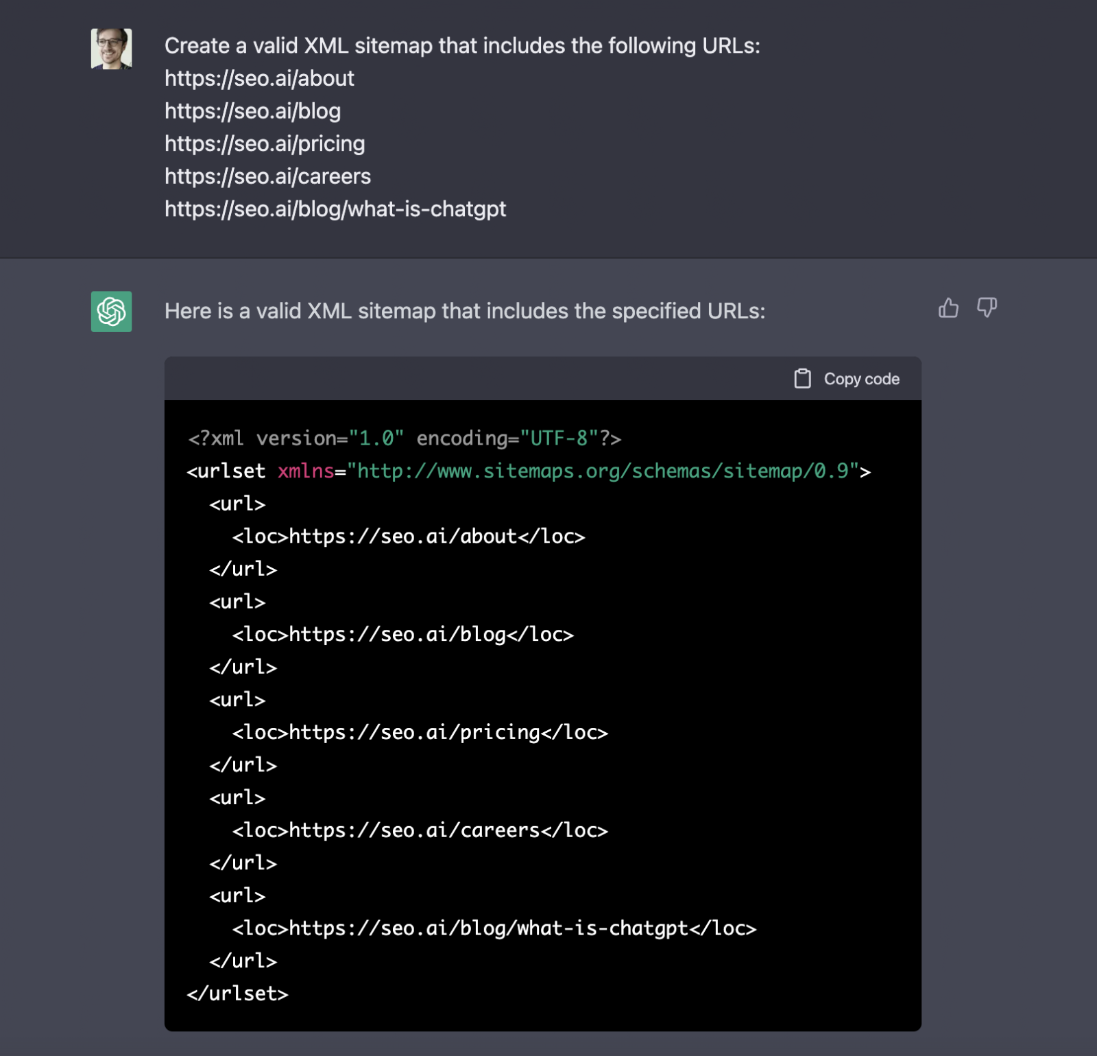The image size is (1097, 1056).
Task: Click the loc line for blog/what-is-chatgpt
Action: [x=494, y=929]
